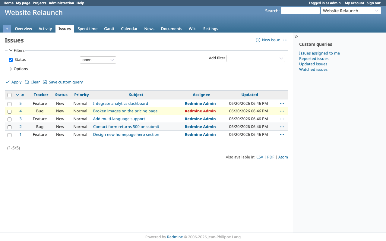Open Help in the top menu

80,3
